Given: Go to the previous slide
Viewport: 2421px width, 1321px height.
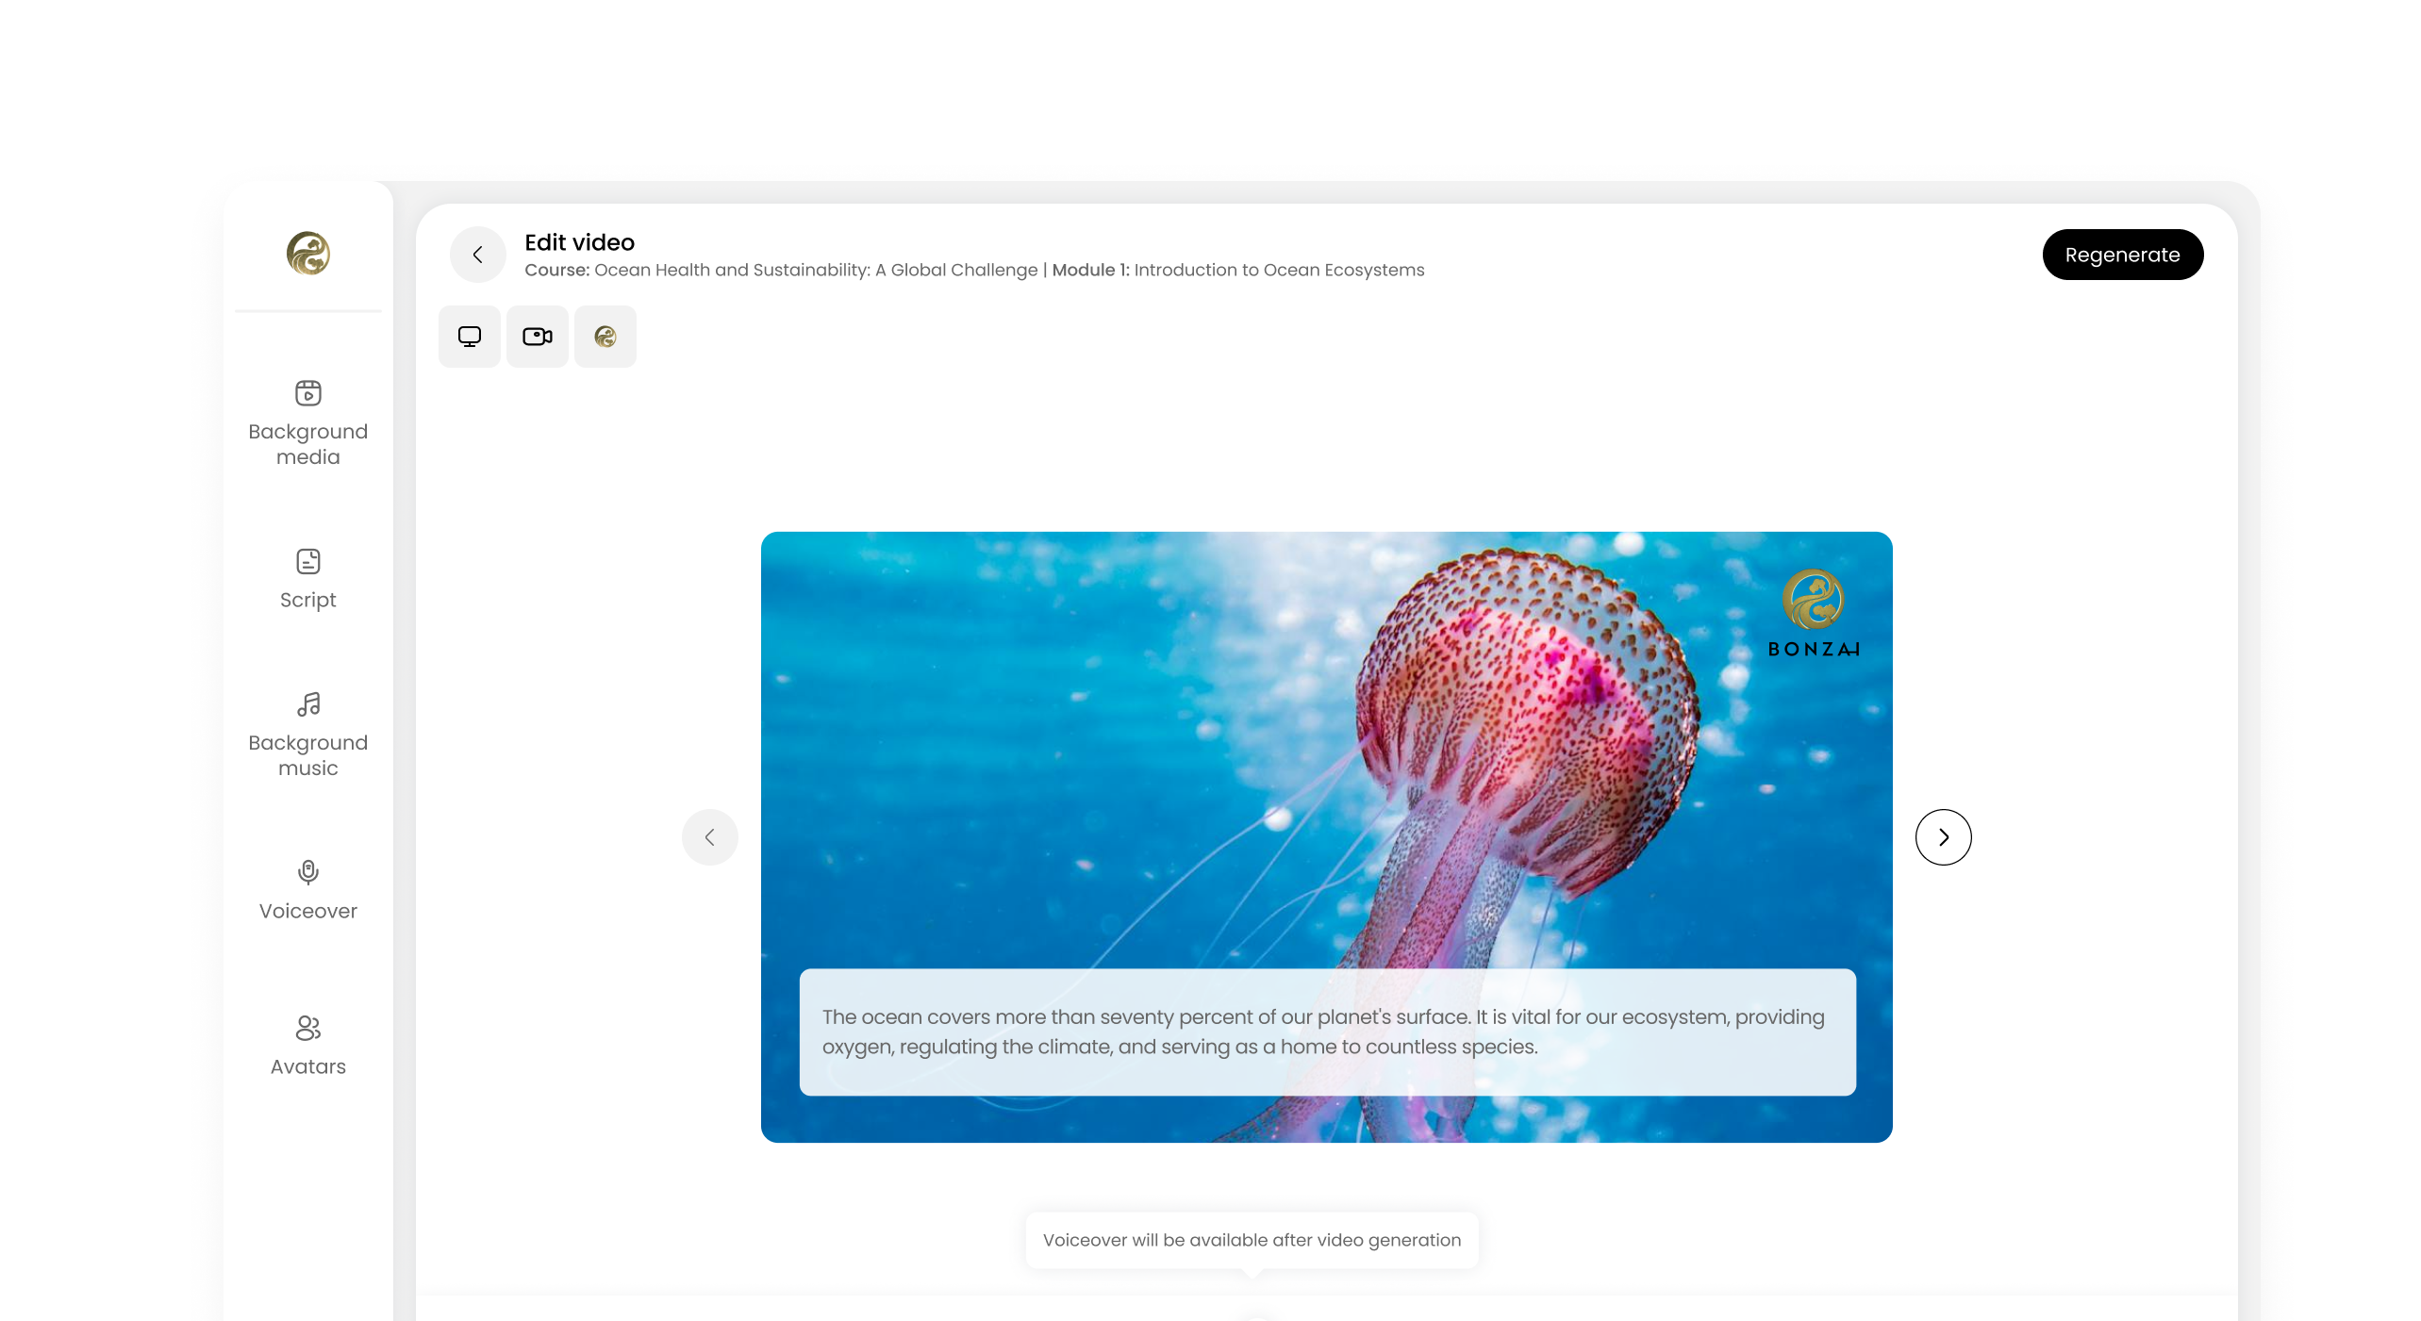Looking at the screenshot, I should pyautogui.click(x=710, y=837).
